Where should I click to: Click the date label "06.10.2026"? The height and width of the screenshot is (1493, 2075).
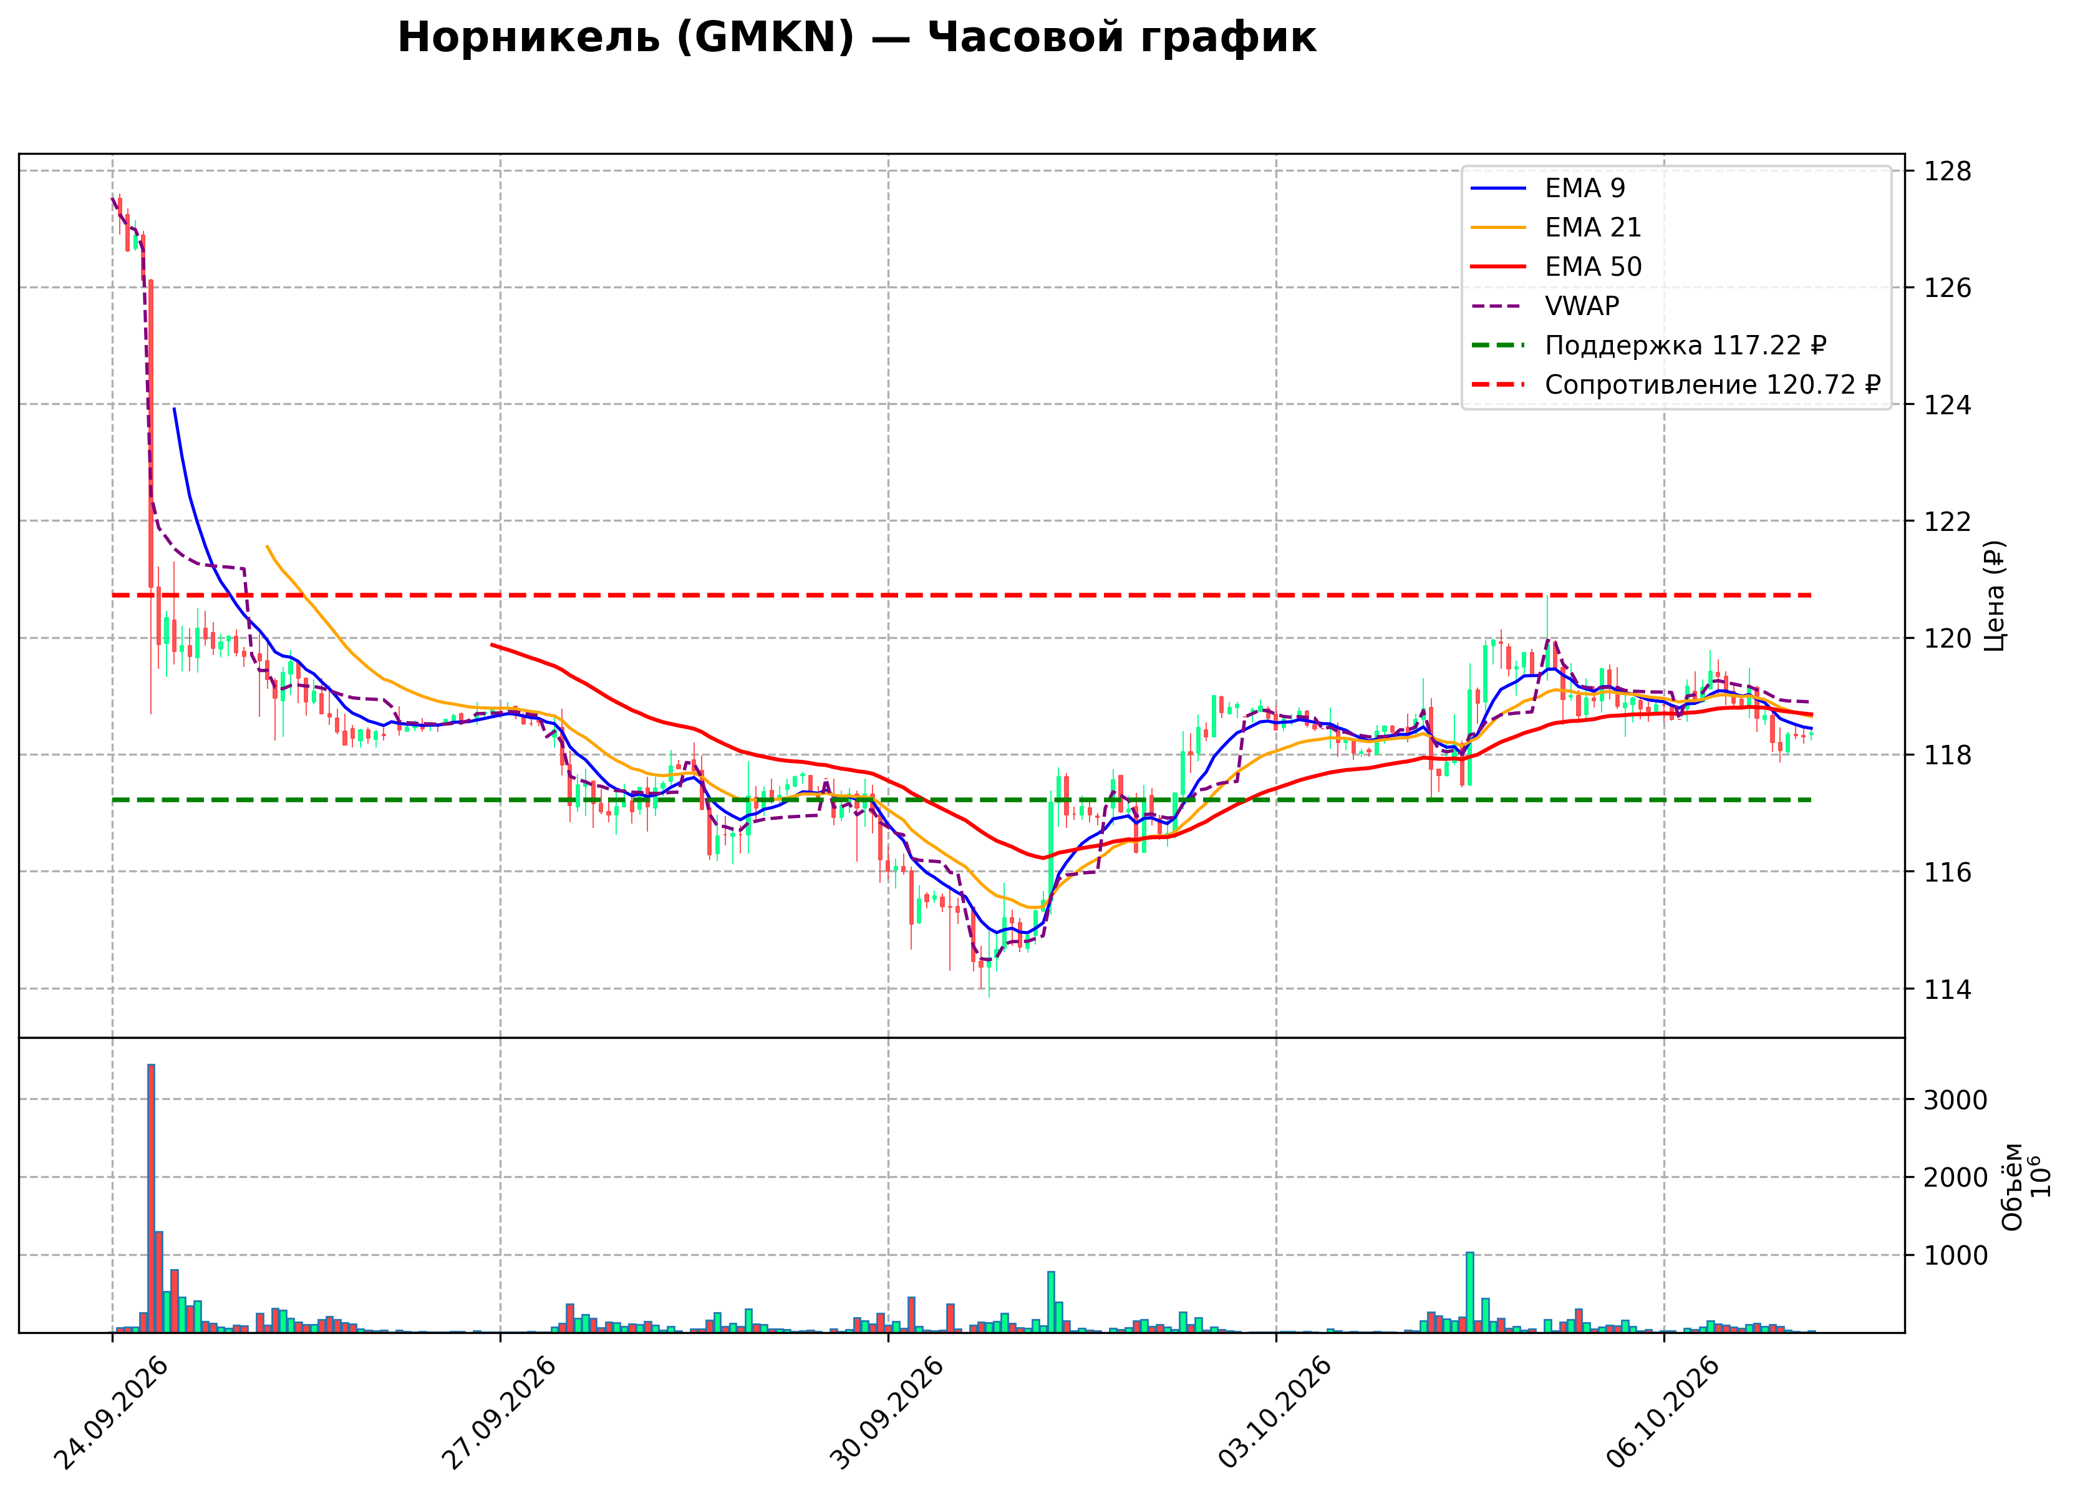pos(1662,1413)
